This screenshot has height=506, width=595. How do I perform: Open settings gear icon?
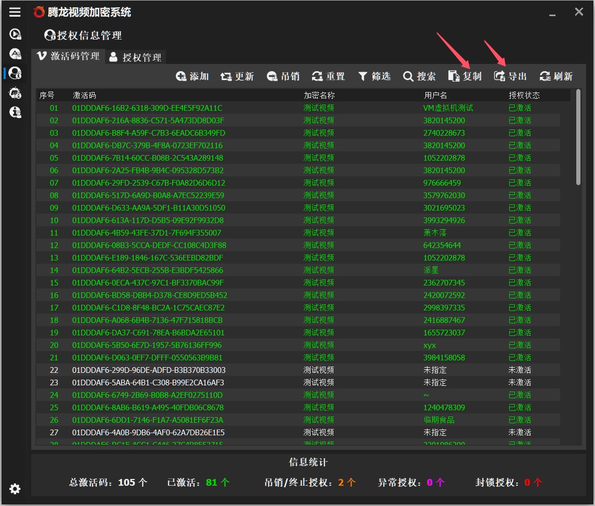pyautogui.click(x=15, y=489)
